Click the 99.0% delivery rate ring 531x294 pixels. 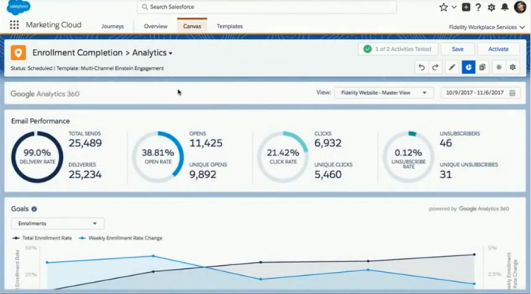(x=37, y=157)
